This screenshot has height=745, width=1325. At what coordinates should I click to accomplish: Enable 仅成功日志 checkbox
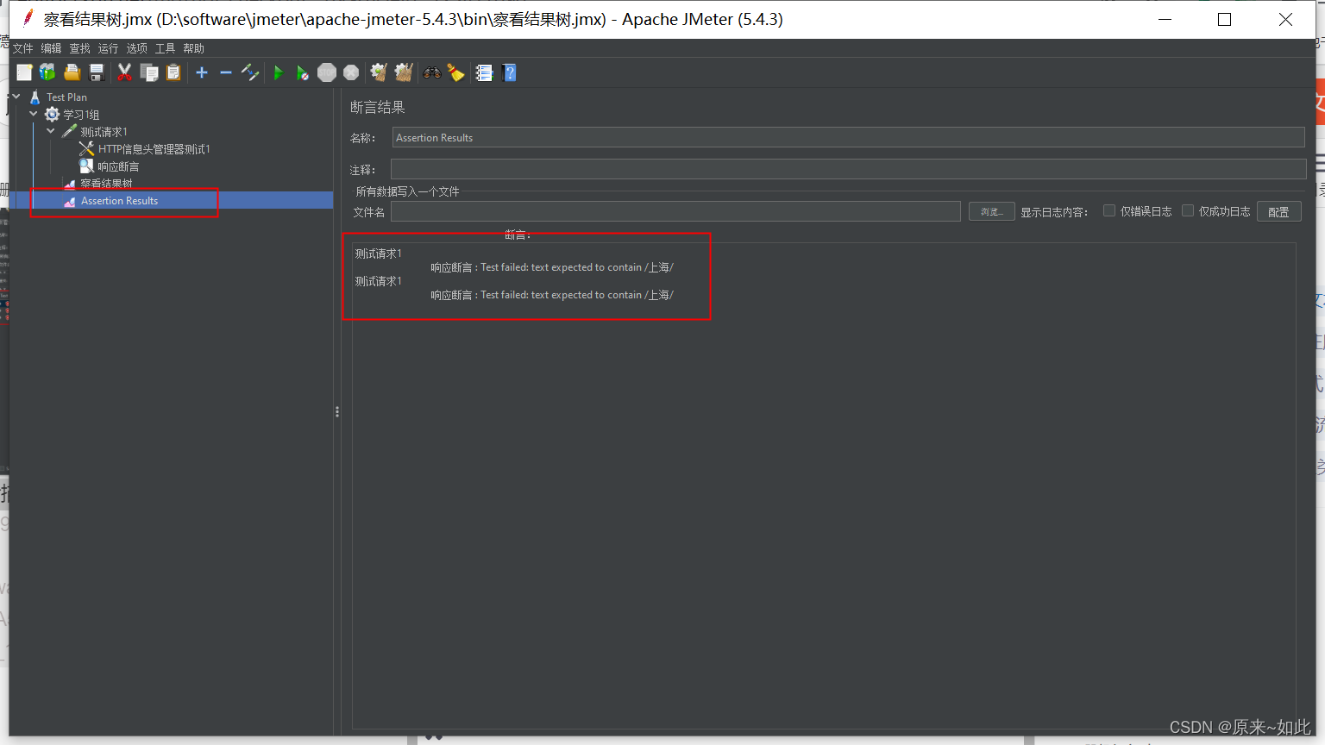point(1188,210)
